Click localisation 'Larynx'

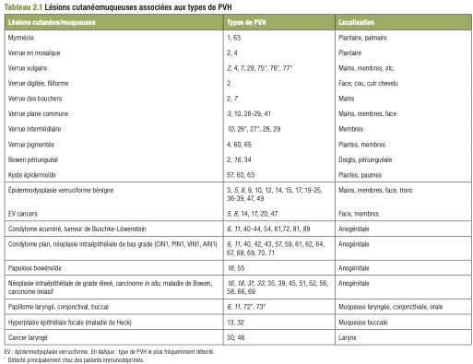(347, 337)
